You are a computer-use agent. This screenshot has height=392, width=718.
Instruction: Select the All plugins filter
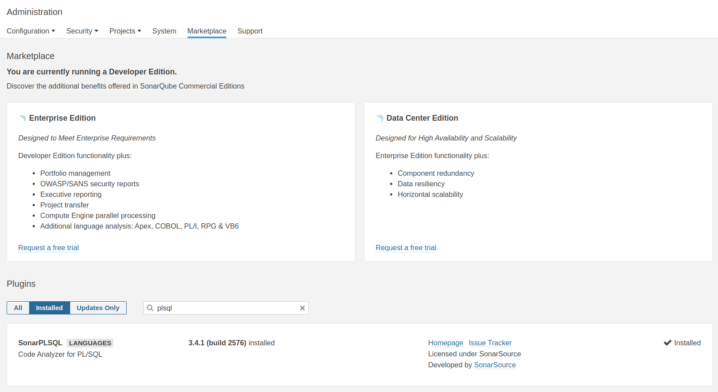tap(18, 308)
